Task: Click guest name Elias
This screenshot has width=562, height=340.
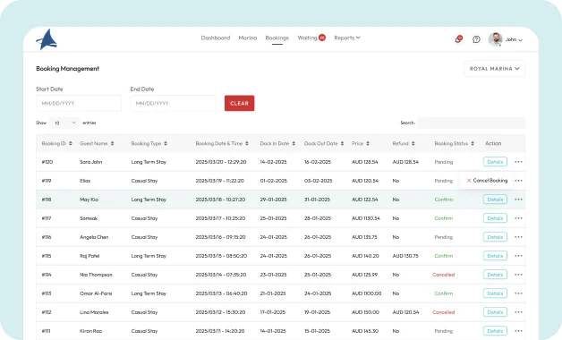Action: click(85, 181)
